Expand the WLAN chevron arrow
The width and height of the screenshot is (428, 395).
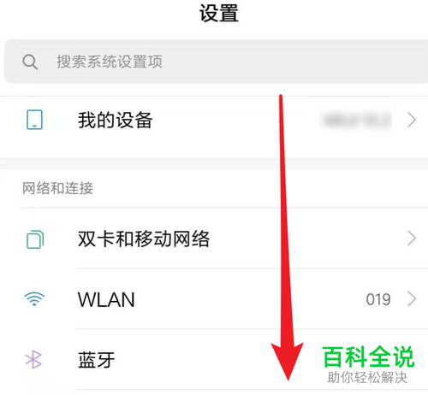412,299
